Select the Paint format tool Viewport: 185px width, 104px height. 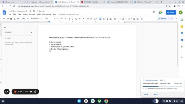[x=18, y=19]
